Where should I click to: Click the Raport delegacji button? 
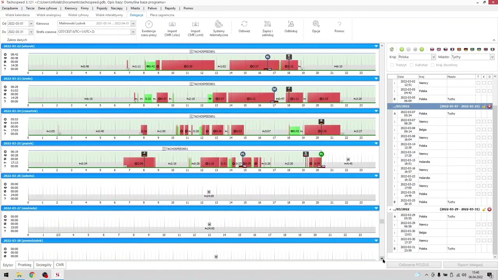[x=470, y=265]
